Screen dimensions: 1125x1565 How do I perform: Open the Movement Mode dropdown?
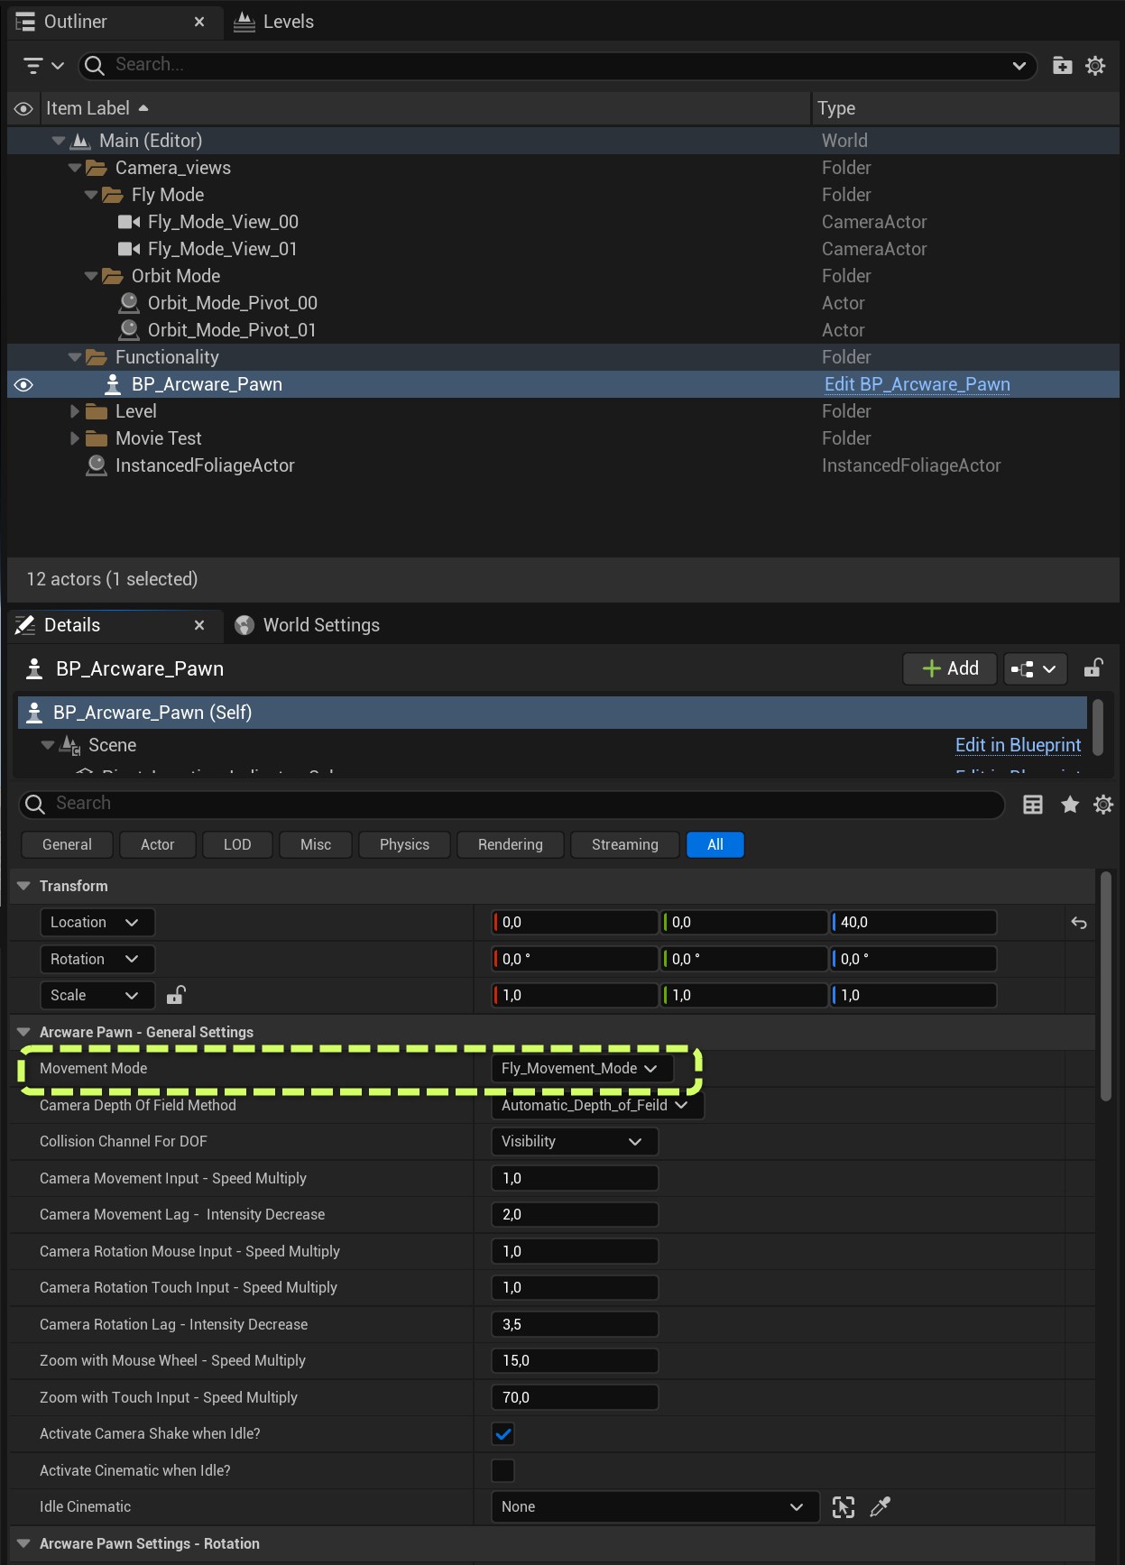[x=581, y=1068]
